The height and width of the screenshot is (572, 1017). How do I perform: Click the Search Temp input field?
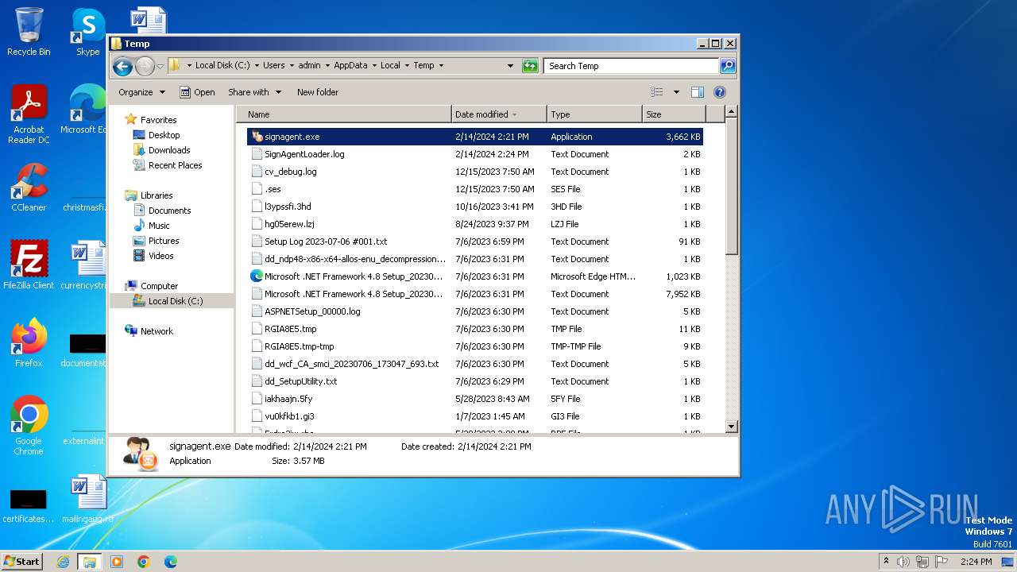[631, 66]
